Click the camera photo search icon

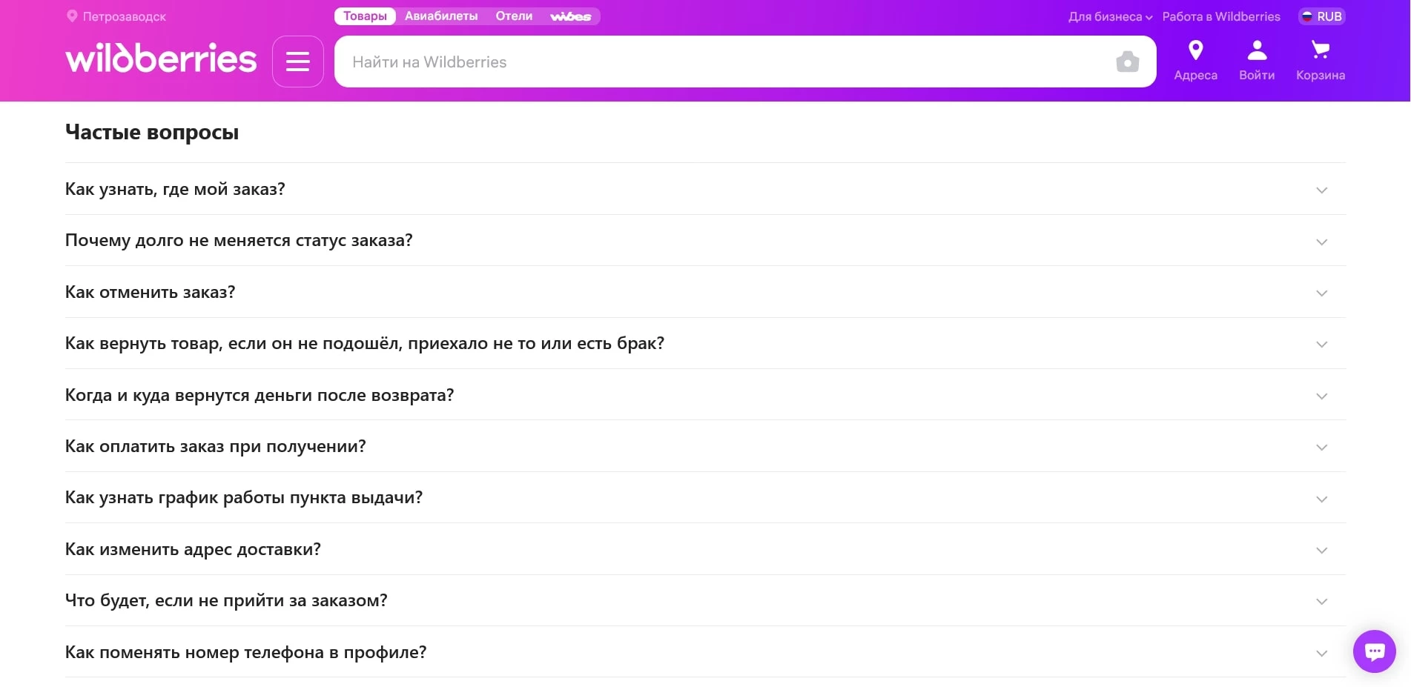click(1127, 62)
